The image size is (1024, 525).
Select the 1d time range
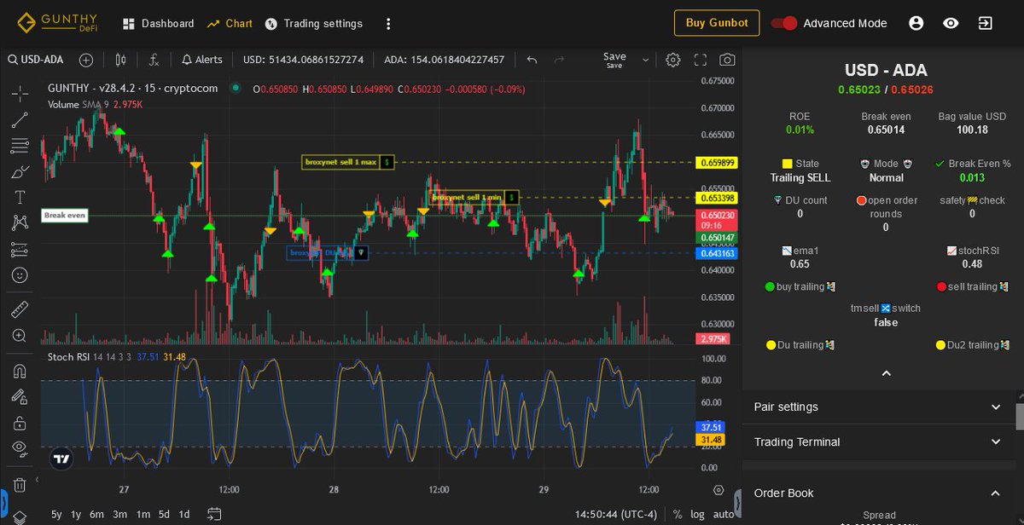(183, 514)
